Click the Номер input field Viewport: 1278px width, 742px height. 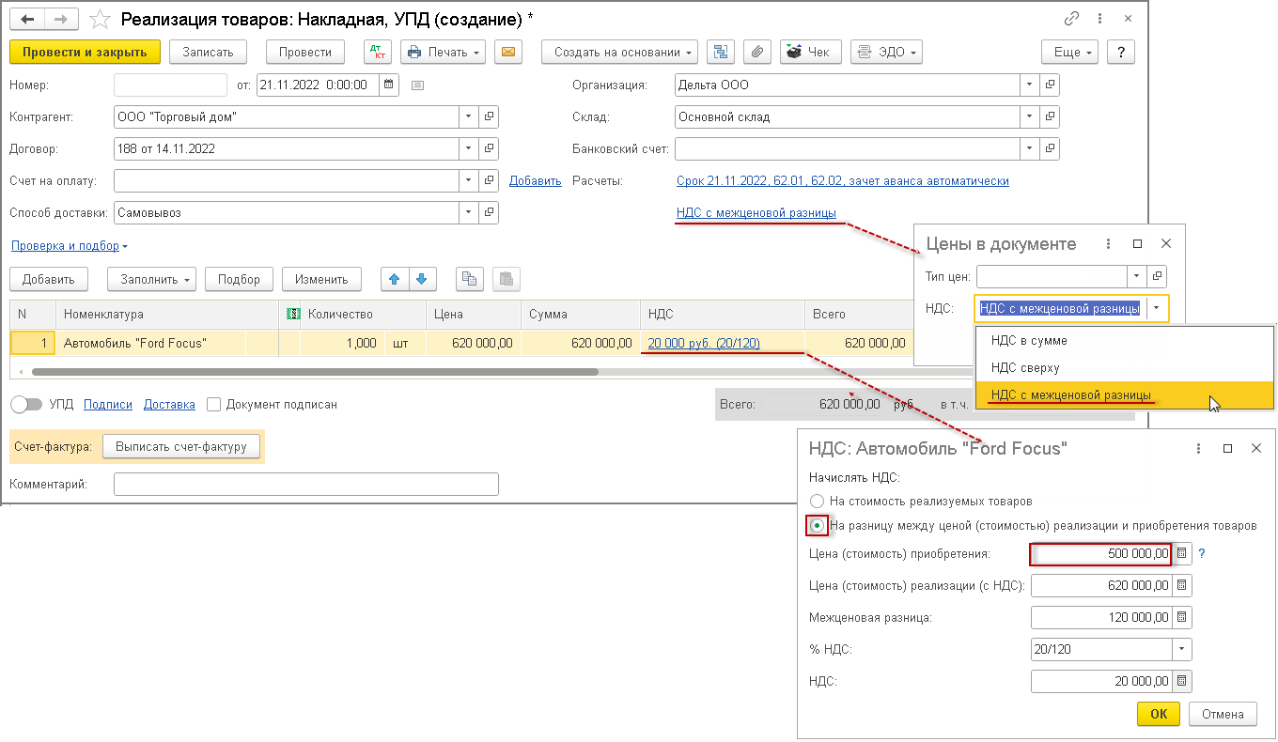(x=170, y=85)
